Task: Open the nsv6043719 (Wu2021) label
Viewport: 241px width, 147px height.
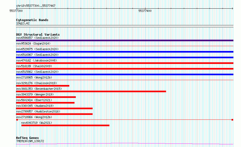Action: [37, 123]
